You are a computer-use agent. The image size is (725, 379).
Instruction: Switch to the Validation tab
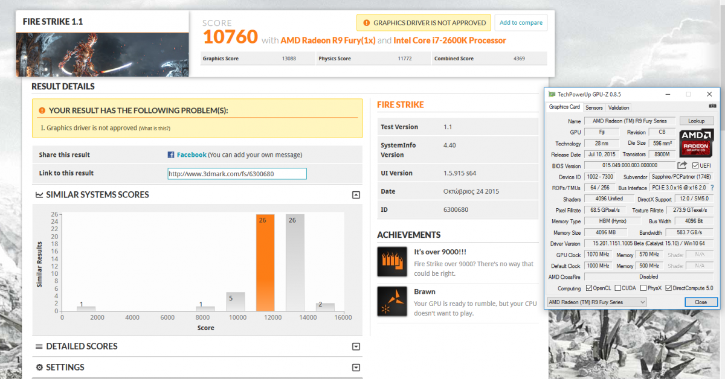coord(619,107)
